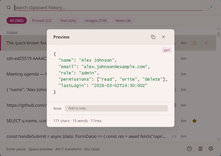Focus the search clipboard history field

pos(108,8)
